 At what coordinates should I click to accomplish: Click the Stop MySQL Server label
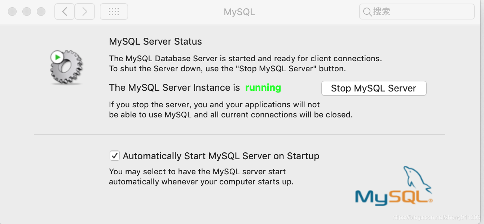pyautogui.click(x=374, y=88)
